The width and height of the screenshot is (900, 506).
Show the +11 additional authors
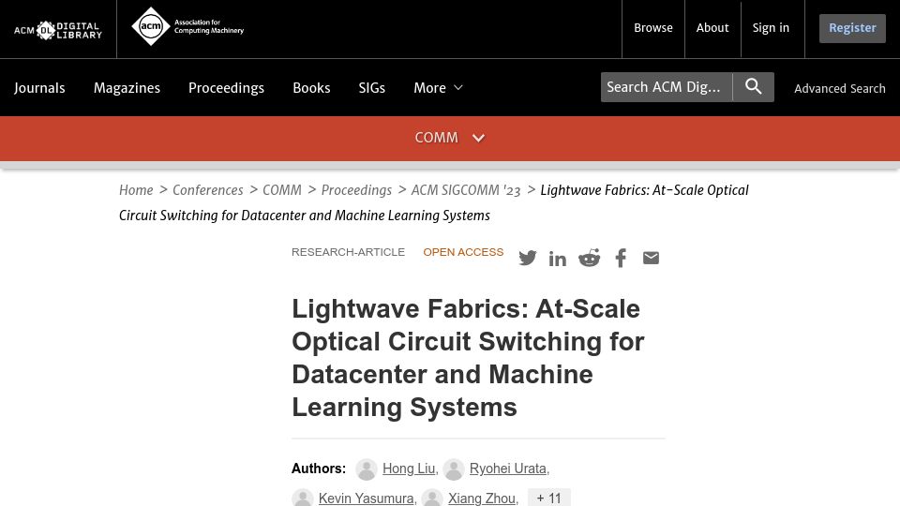[548, 498]
